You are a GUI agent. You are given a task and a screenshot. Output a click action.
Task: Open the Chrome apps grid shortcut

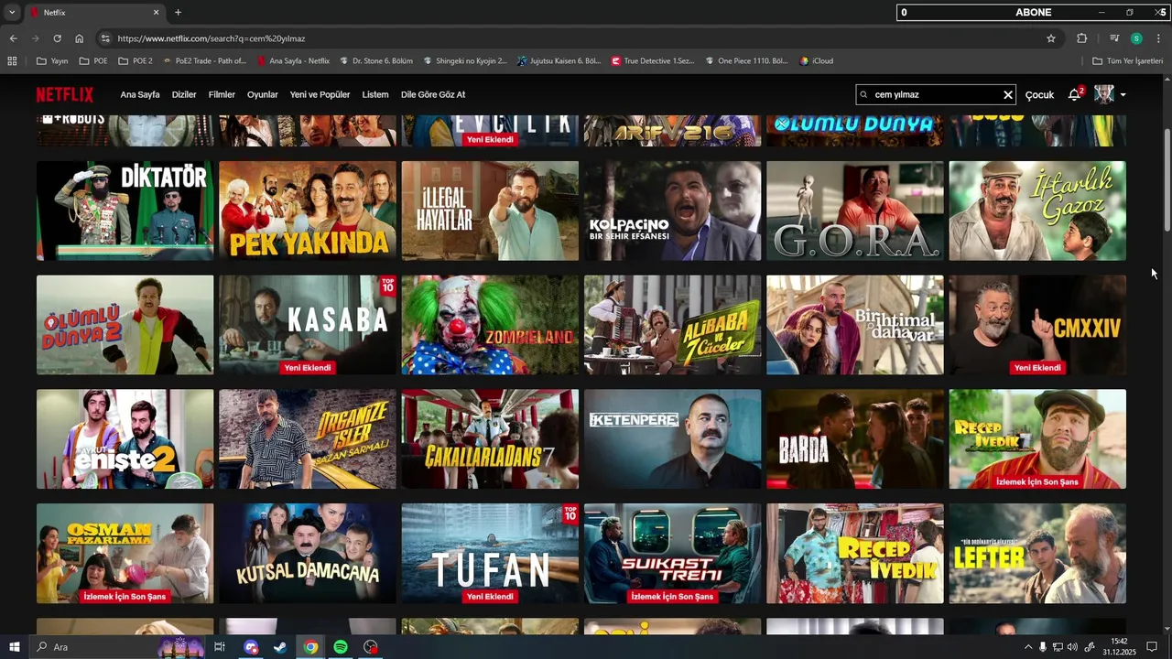click(12, 61)
